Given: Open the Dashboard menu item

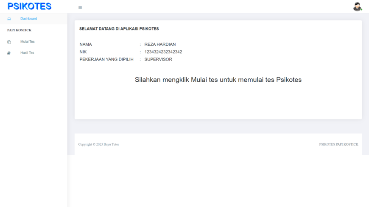Looking at the screenshot, I should tap(29, 19).
